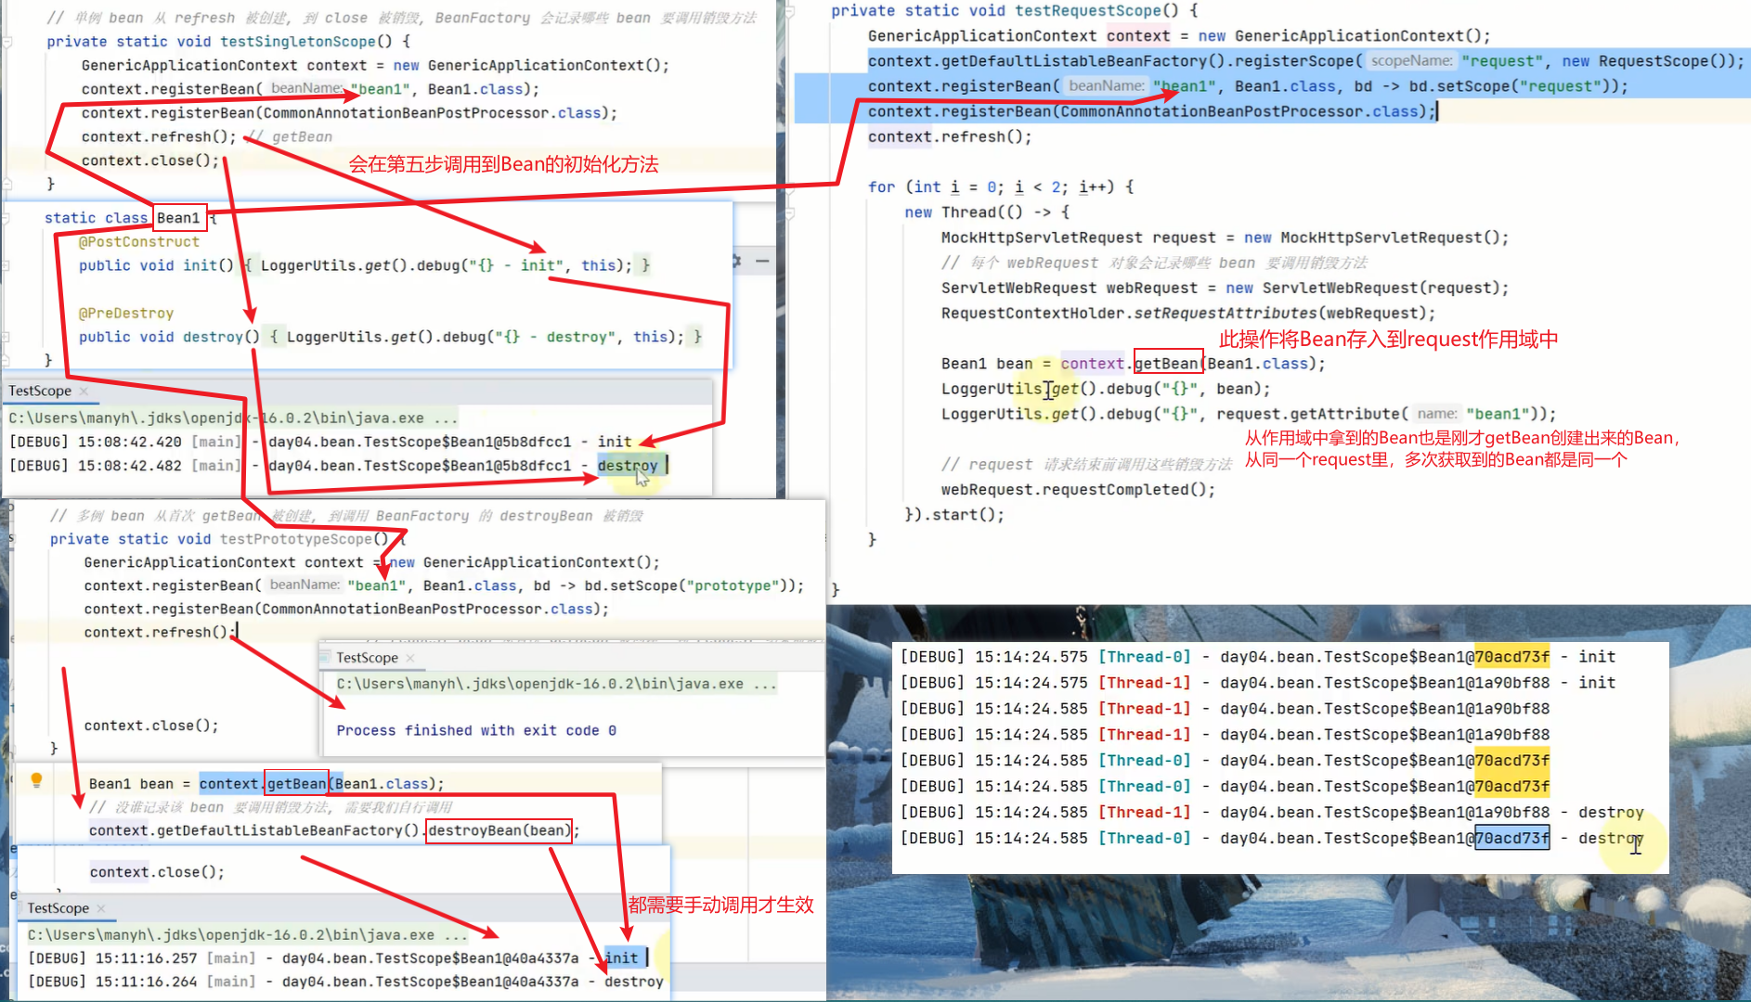1751x1002 pixels.
Task: Click the testRequestScope method name
Action: 1088,10
